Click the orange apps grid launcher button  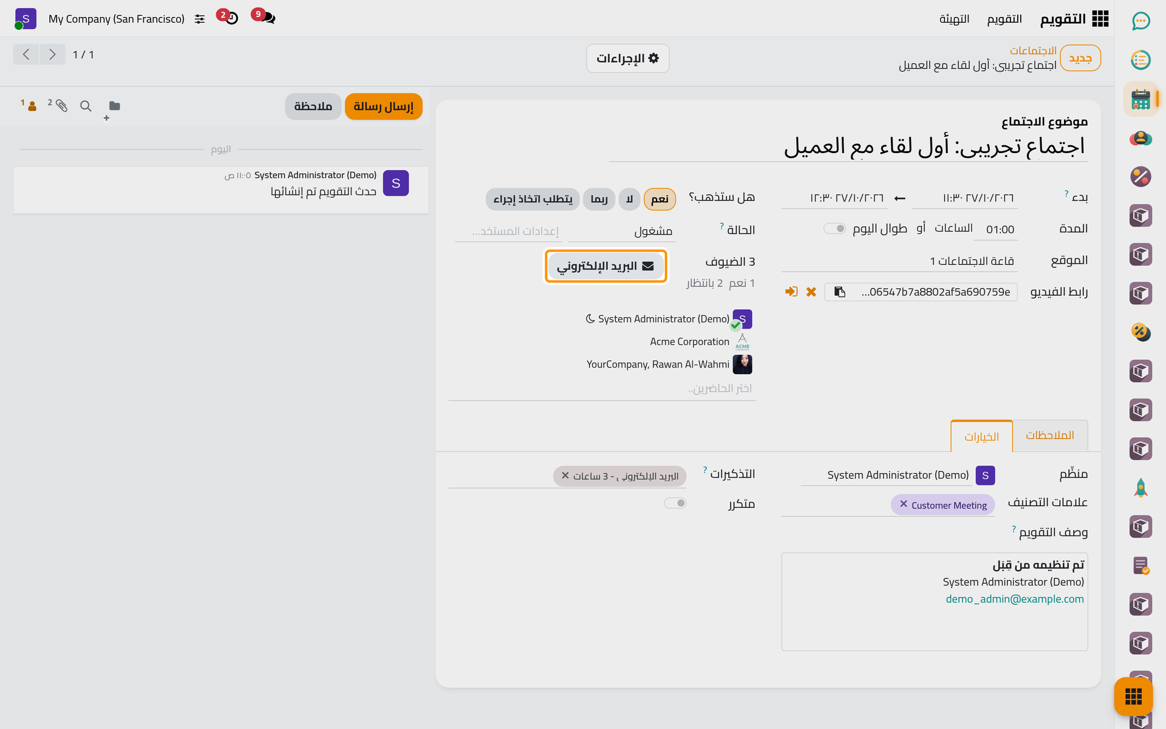(x=1133, y=696)
